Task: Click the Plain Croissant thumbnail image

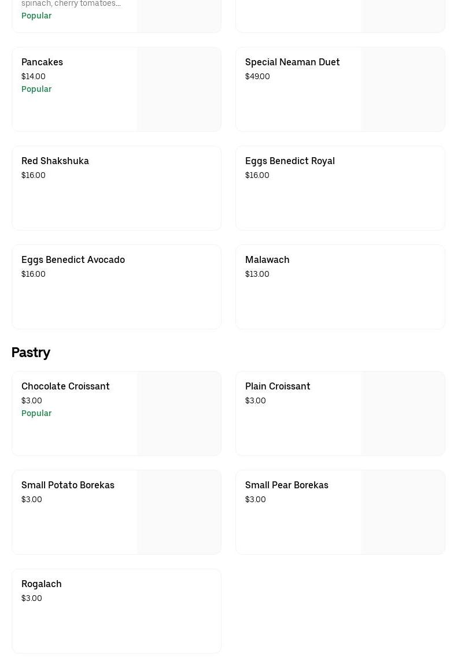Action: pos(403,414)
